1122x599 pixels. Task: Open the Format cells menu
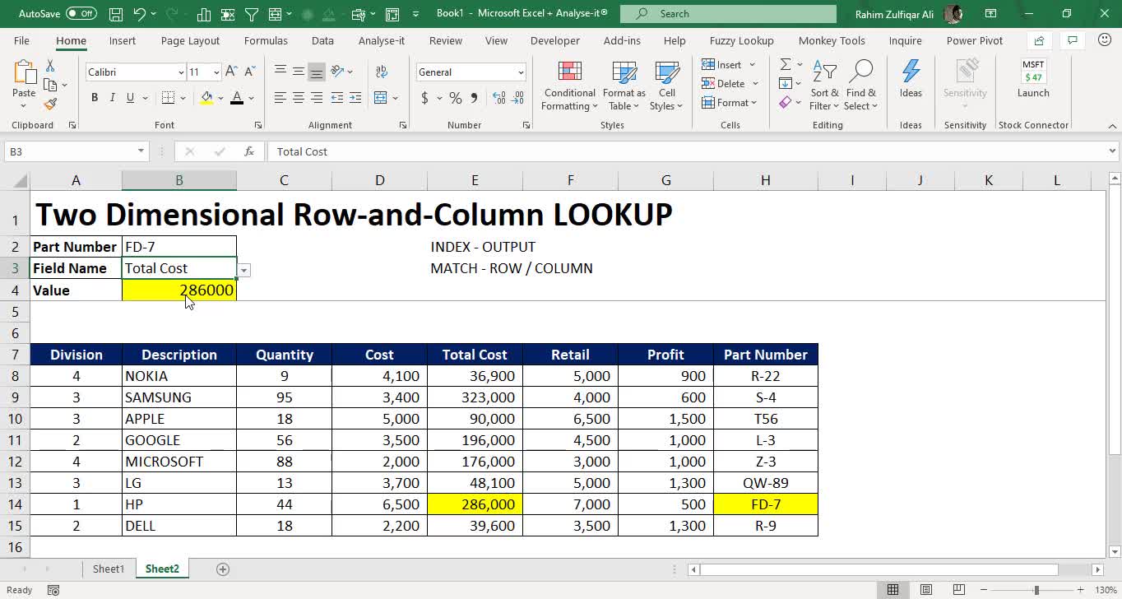click(730, 103)
